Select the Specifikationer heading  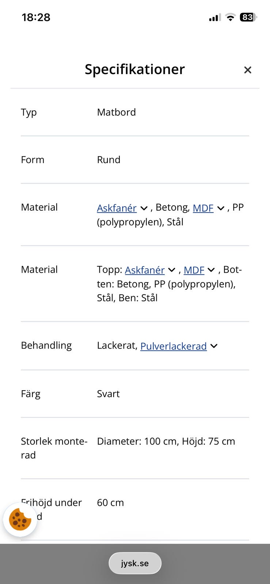pyautogui.click(x=135, y=69)
